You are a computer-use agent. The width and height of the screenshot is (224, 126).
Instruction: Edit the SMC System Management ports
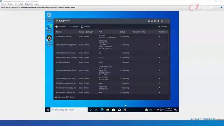coord(159,45)
